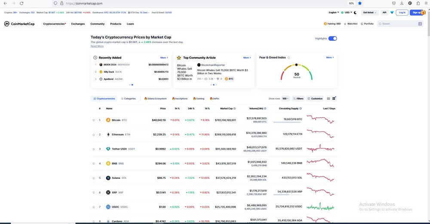
Task: Click the Filters button
Action: click(x=298, y=99)
